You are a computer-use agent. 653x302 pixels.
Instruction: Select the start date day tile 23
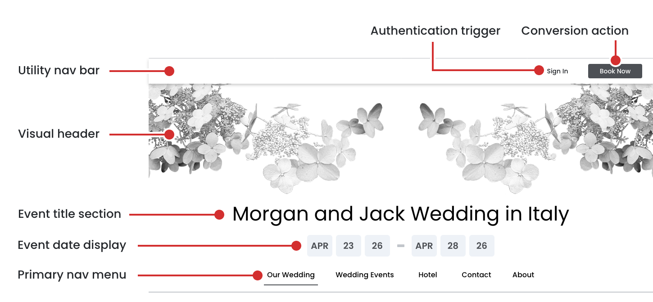click(348, 246)
